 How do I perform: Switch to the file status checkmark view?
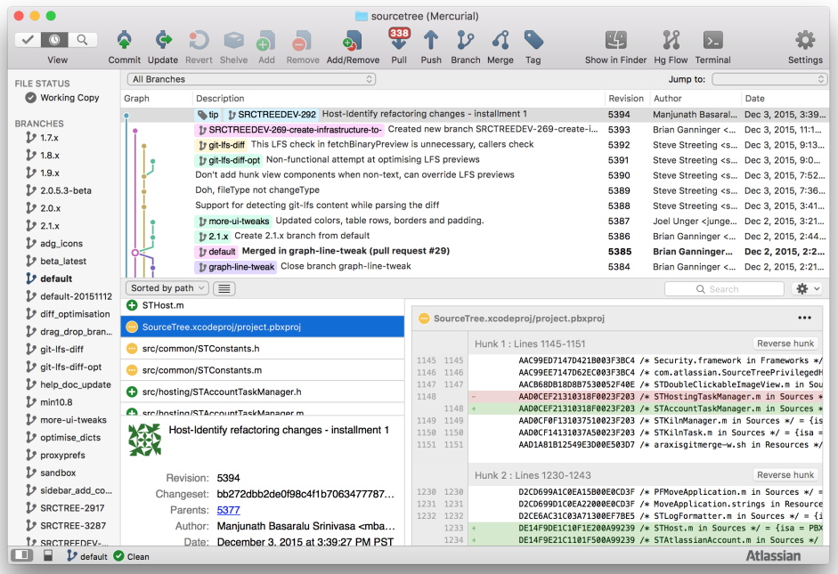tap(28, 39)
